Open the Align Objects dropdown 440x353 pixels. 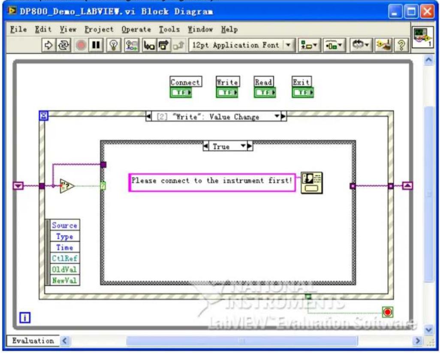click(x=309, y=45)
